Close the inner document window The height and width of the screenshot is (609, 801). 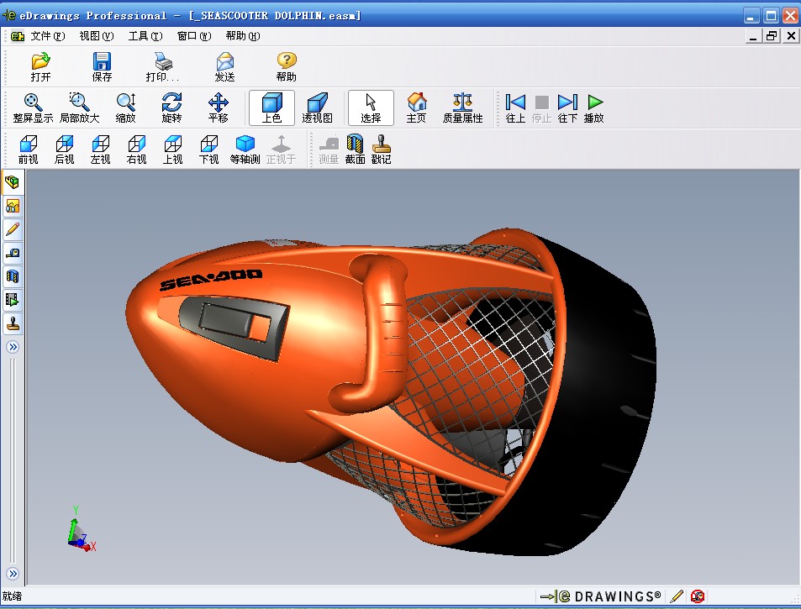791,36
